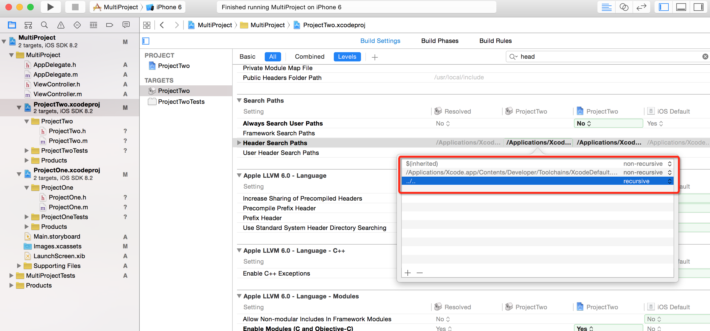Toggle the utilities right panel
The width and height of the screenshot is (710, 331).
click(x=698, y=7)
